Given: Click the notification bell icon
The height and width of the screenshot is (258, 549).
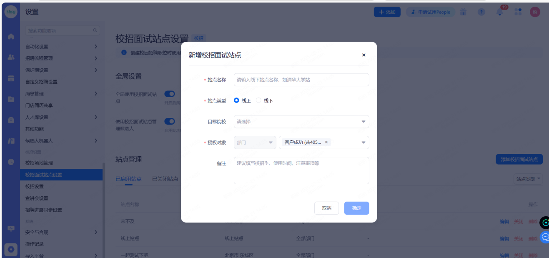Looking at the screenshot, I should [499, 13].
